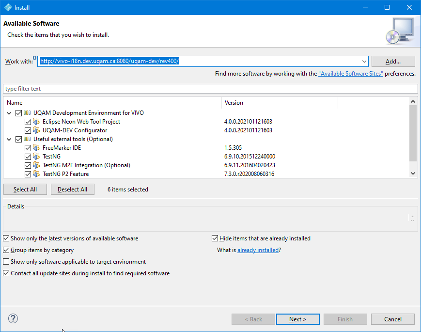This screenshot has height=332, width=421.
Task: Uncheck TestNG P2 Feature item
Action: click(28, 174)
